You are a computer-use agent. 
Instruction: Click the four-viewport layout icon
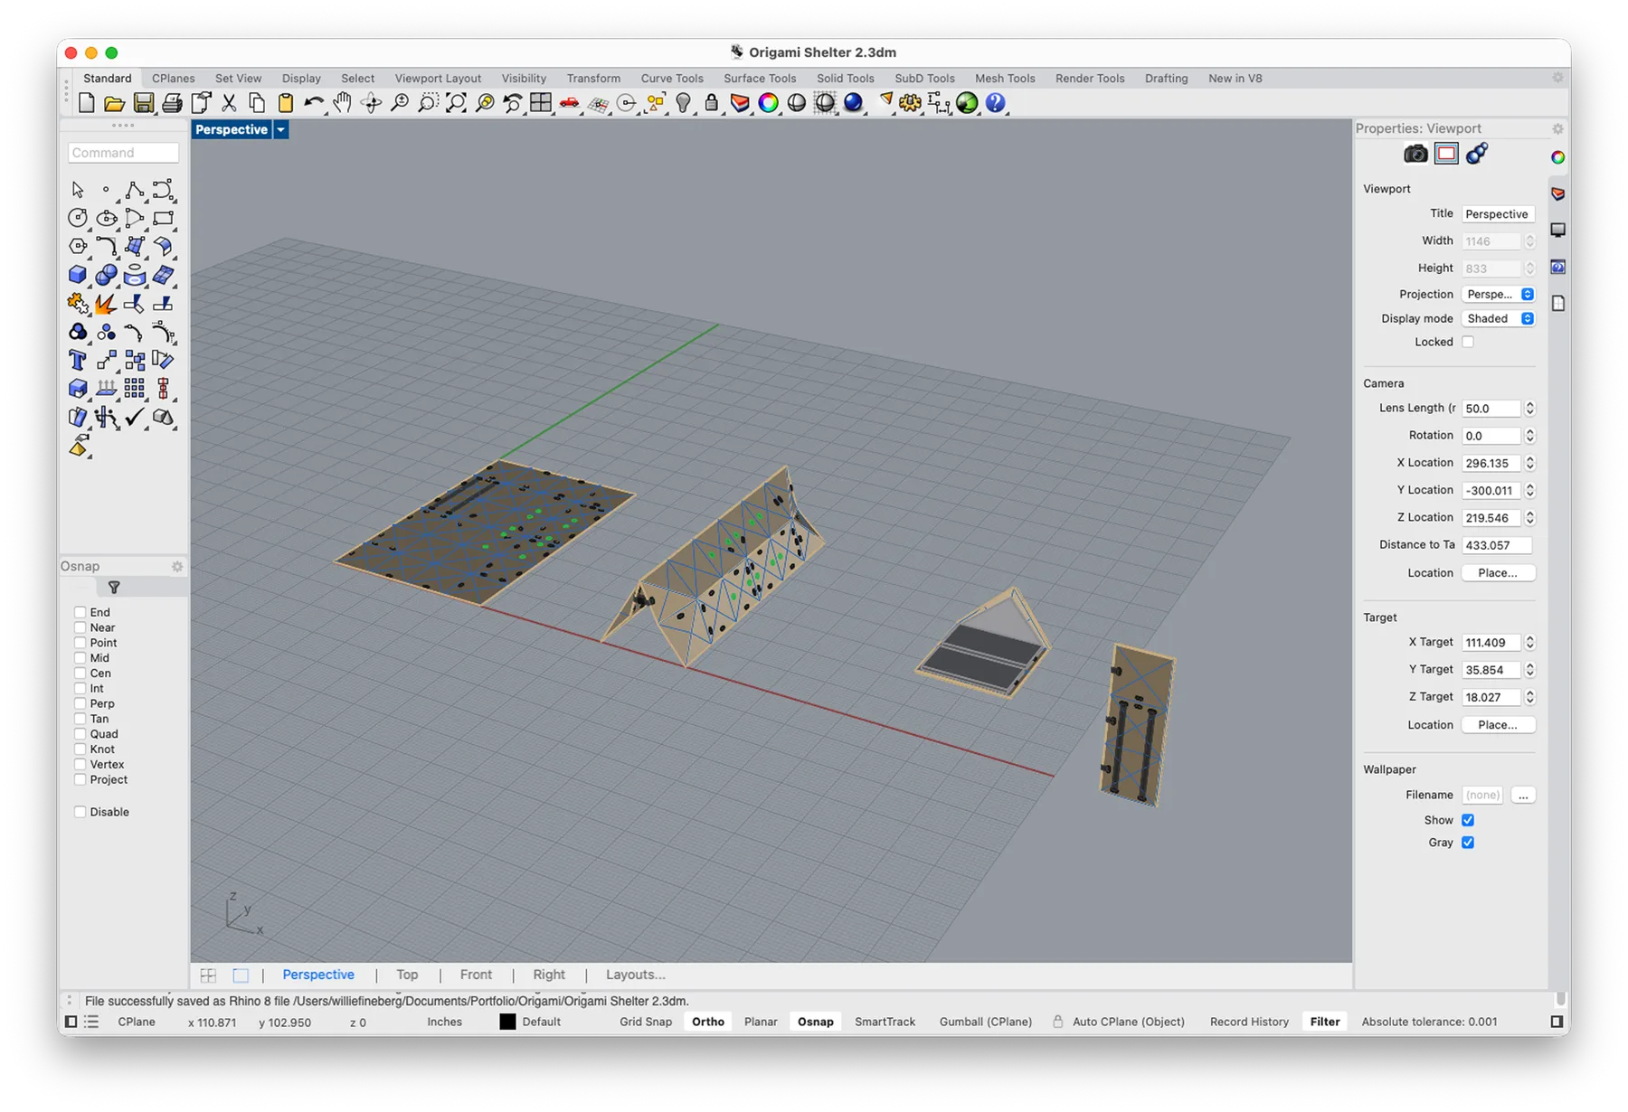point(541,103)
